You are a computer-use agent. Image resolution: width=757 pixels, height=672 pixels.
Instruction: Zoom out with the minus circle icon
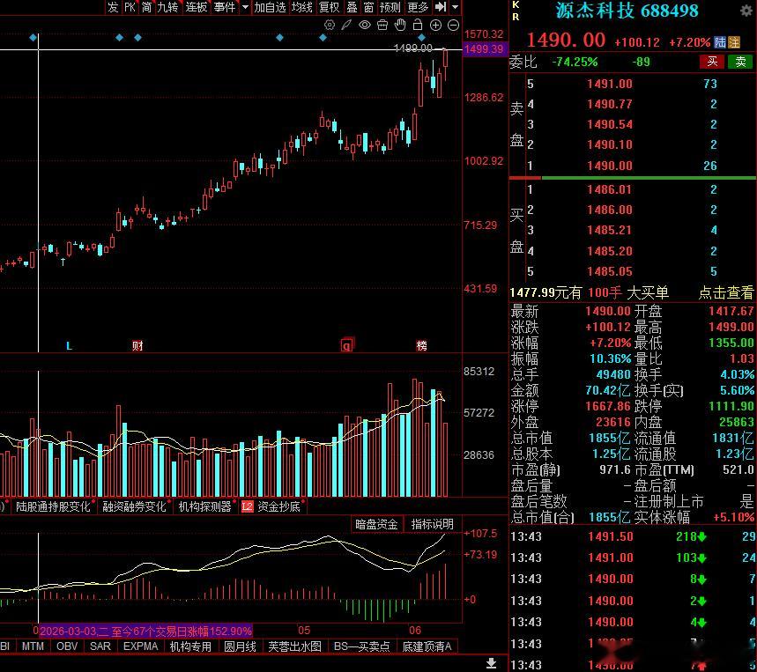[453, 25]
